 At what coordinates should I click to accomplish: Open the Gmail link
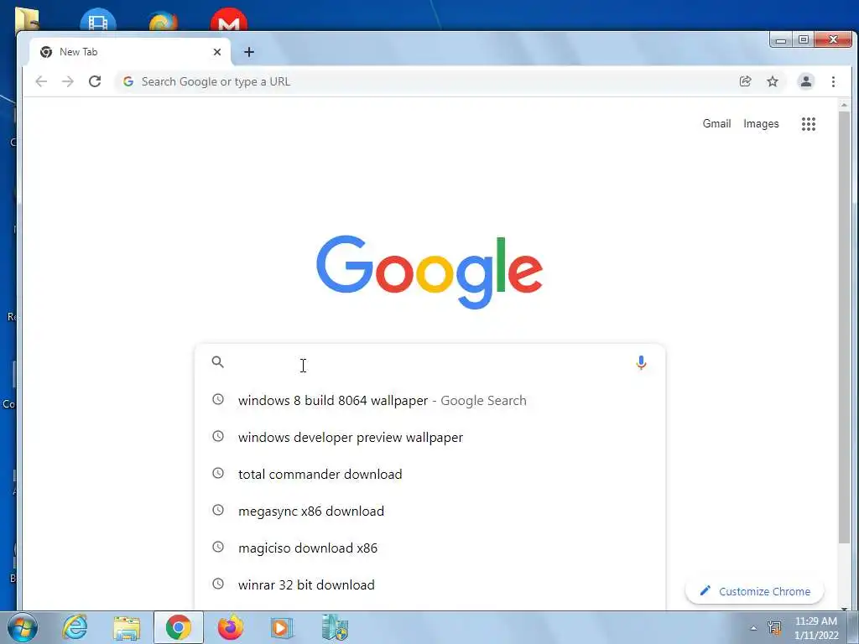[716, 124]
